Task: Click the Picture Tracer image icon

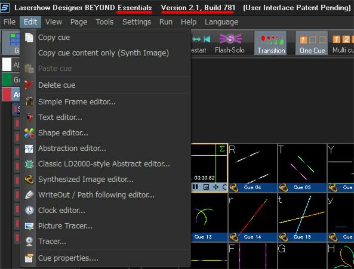Action: point(29,226)
